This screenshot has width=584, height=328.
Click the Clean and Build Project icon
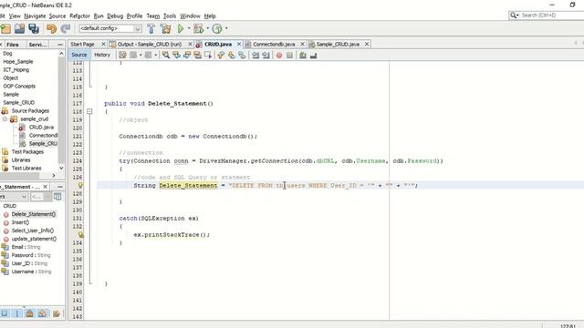pos(165,28)
